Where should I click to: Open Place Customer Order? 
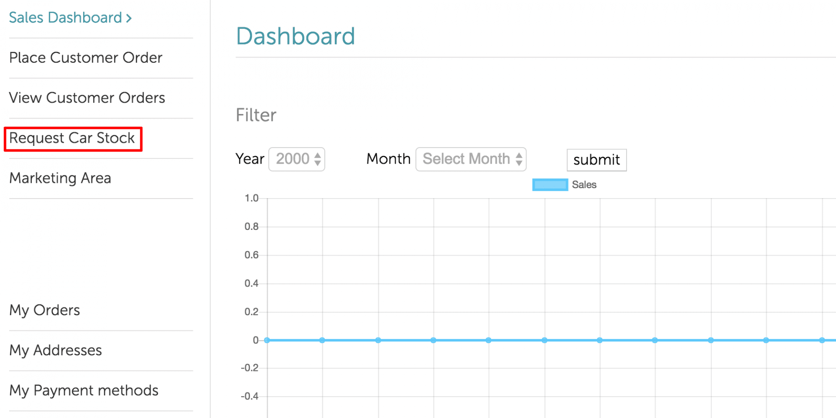click(x=86, y=57)
